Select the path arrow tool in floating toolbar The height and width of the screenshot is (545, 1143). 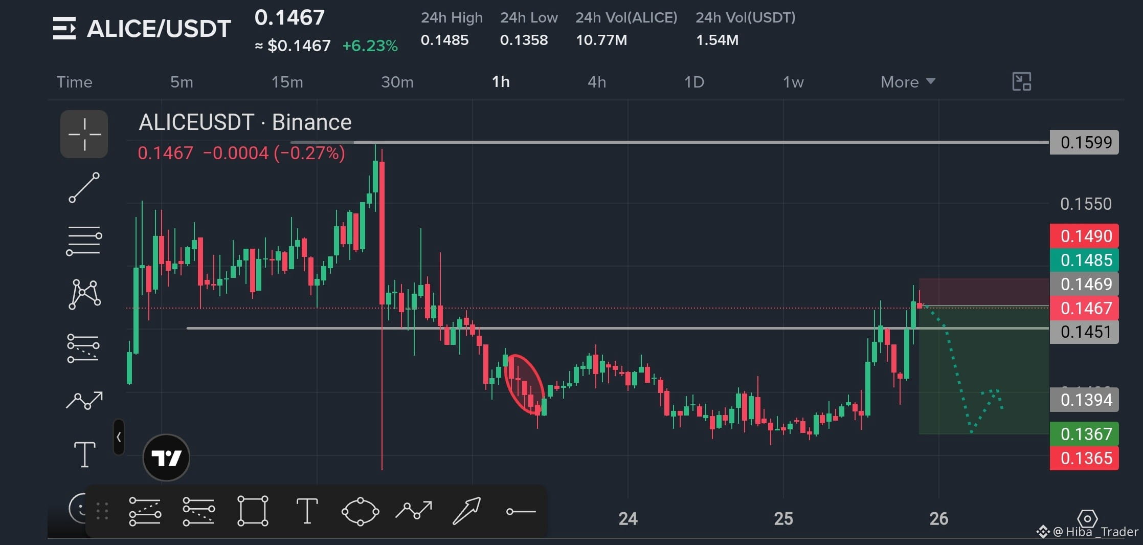point(414,510)
